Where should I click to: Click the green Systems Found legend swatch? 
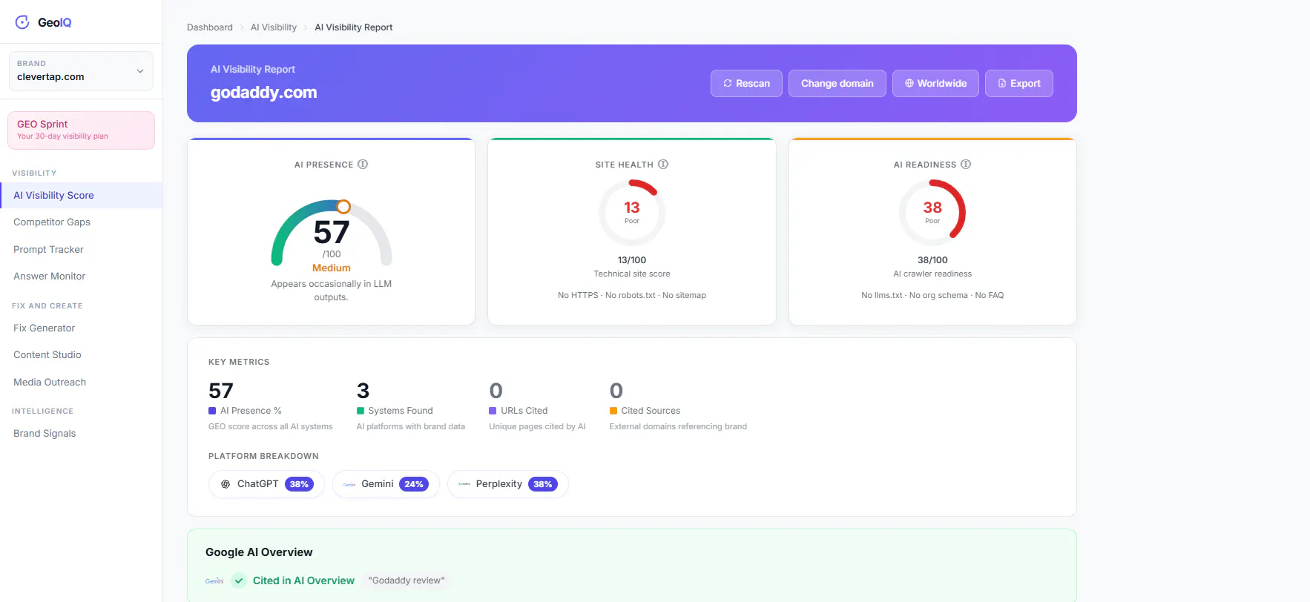tap(361, 411)
